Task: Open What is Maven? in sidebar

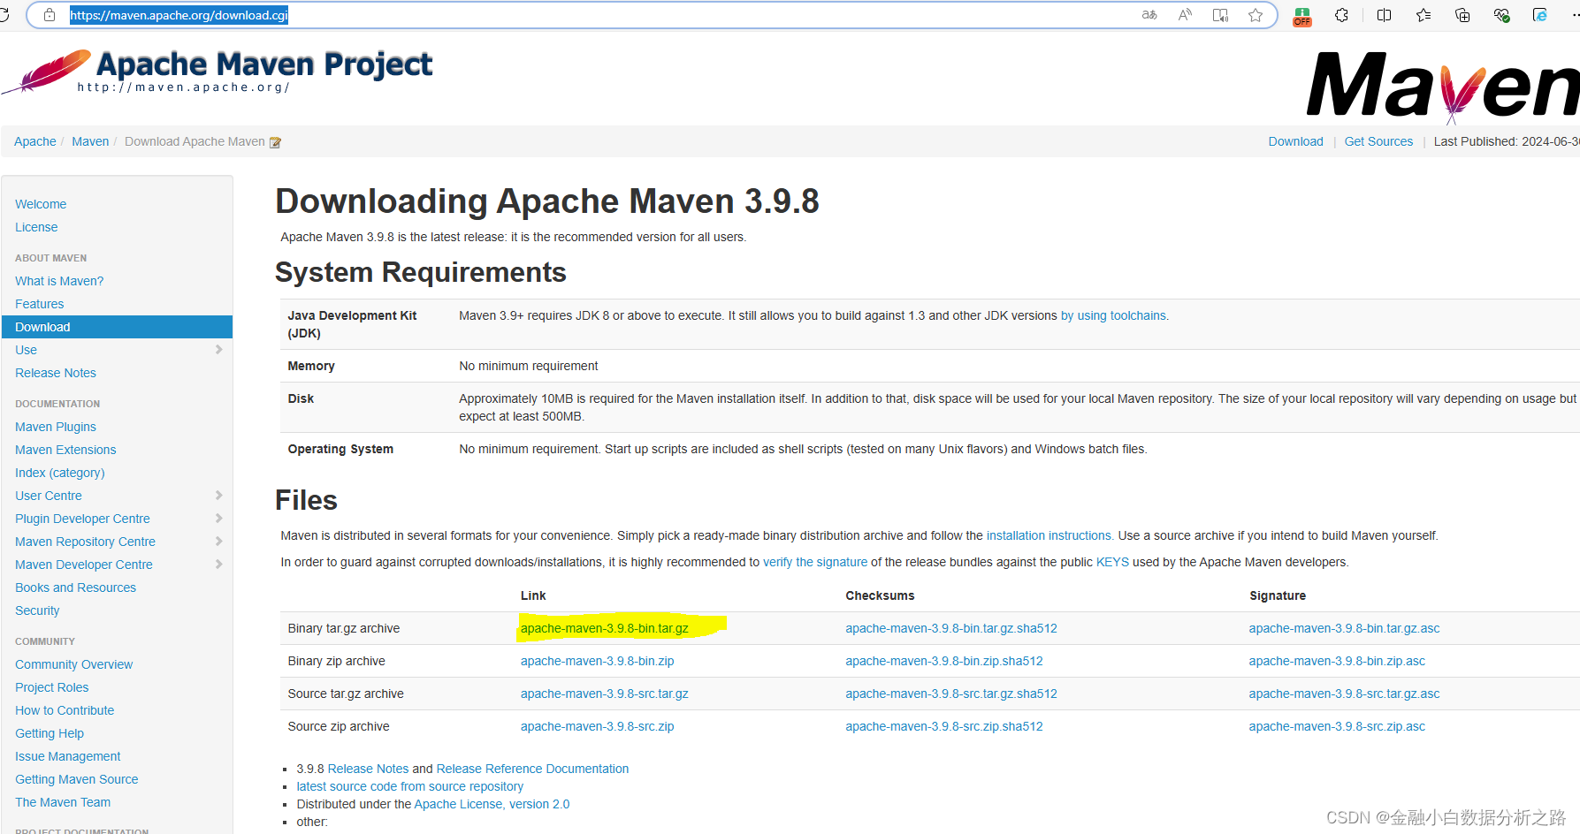Action: [59, 281]
